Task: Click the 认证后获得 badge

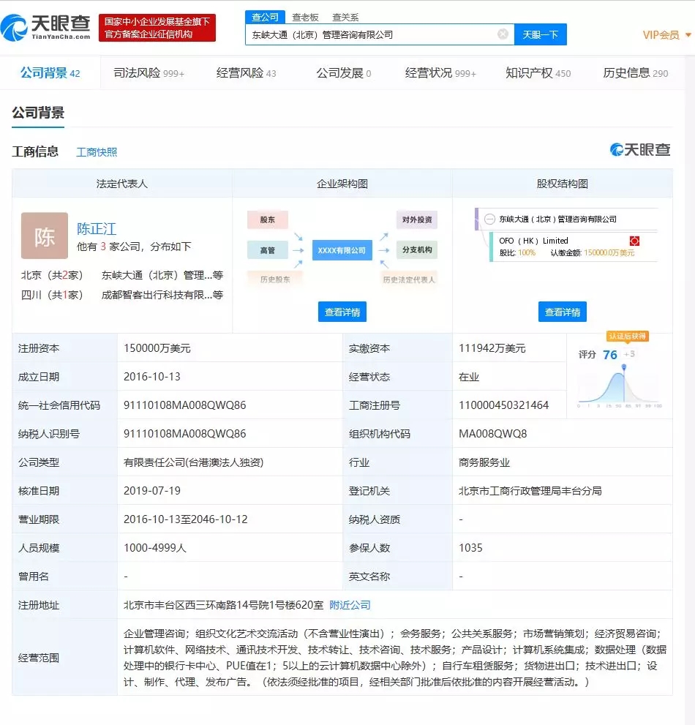Action: coord(627,336)
